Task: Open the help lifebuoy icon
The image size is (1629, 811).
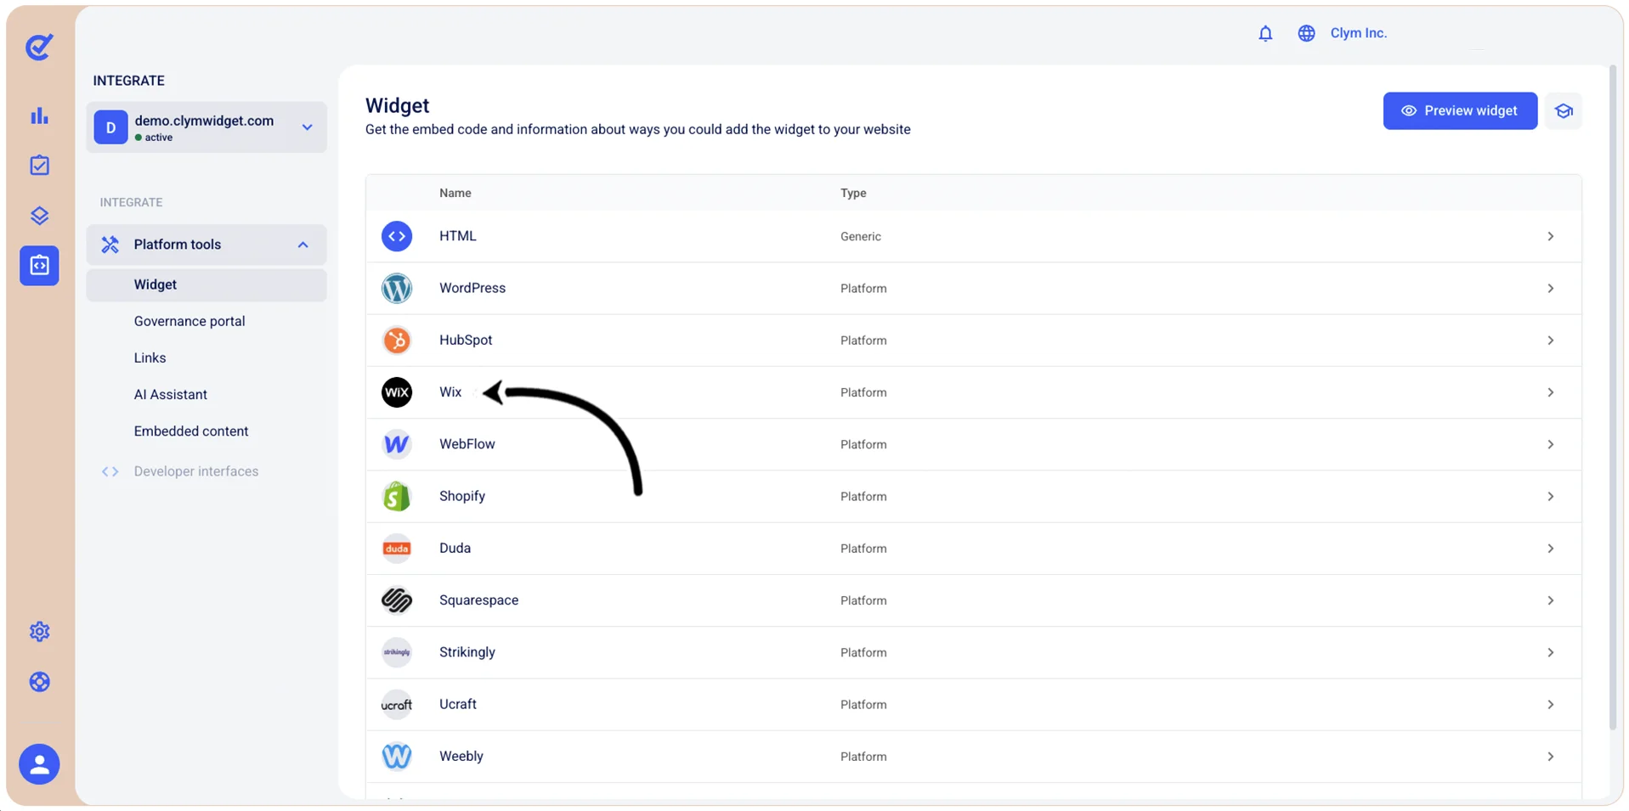Action: [x=39, y=682]
